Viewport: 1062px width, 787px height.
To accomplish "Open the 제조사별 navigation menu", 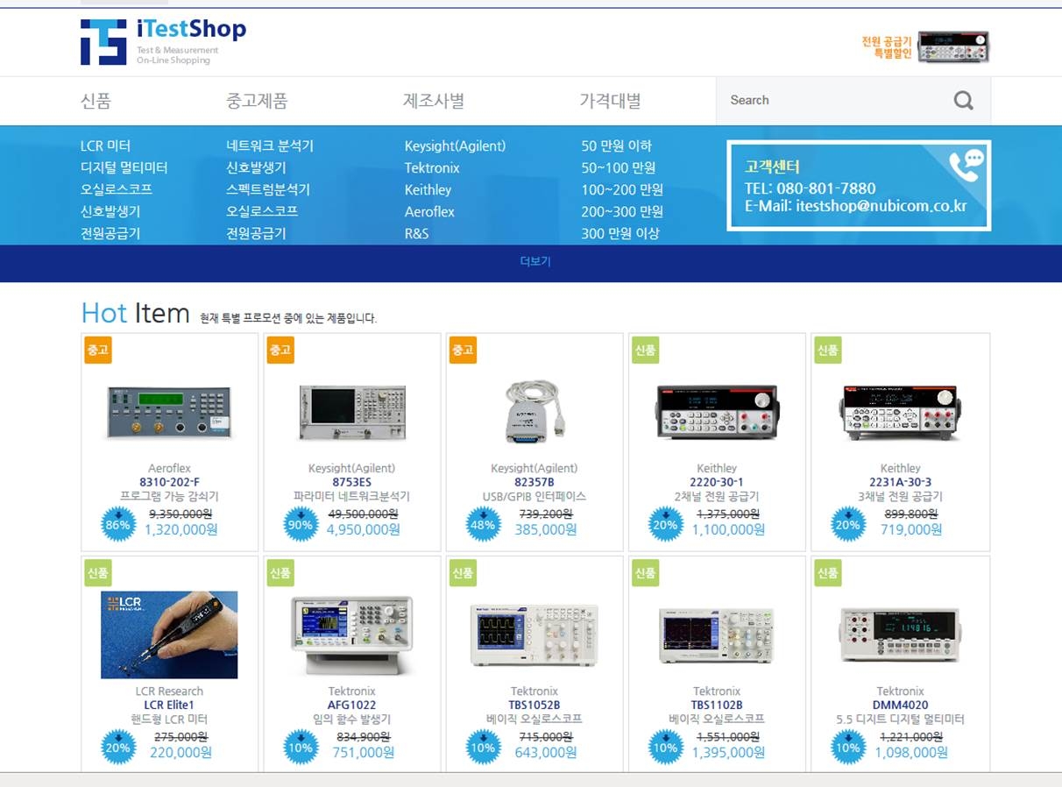I will [434, 101].
